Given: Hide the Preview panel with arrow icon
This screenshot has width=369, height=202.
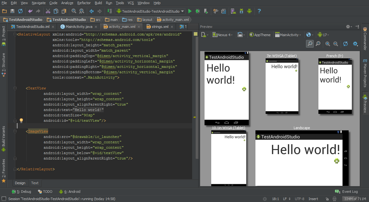Looking at the screenshot, I should (357, 27).
